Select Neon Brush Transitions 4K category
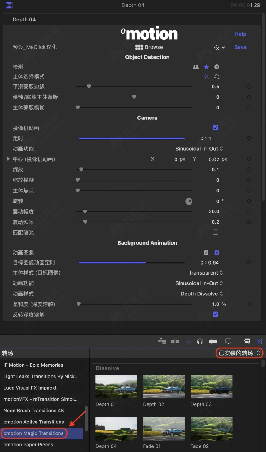 point(33,411)
